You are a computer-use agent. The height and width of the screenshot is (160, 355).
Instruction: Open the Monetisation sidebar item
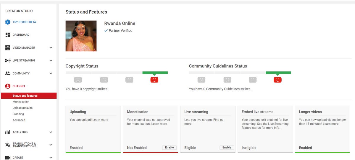pyautogui.click(x=21, y=102)
